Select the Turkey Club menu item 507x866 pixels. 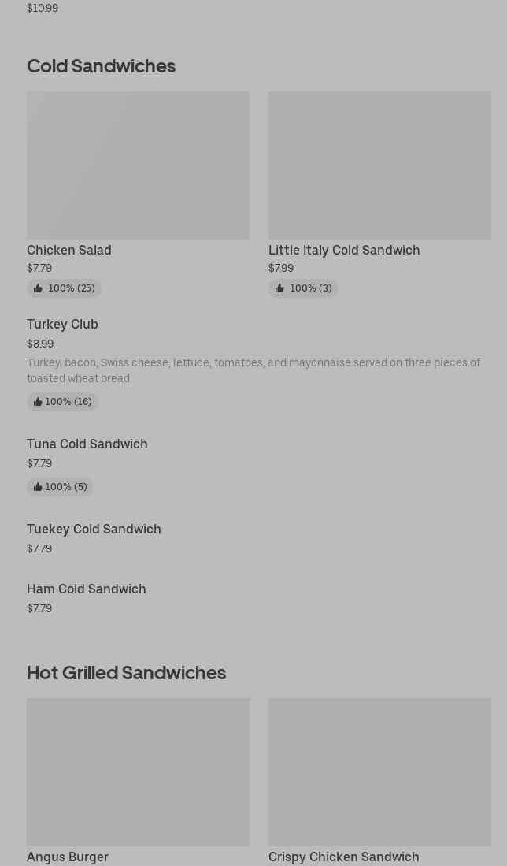[62, 324]
